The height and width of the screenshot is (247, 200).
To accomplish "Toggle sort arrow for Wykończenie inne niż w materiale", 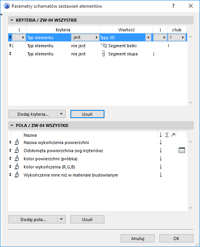I will point(161,175).
